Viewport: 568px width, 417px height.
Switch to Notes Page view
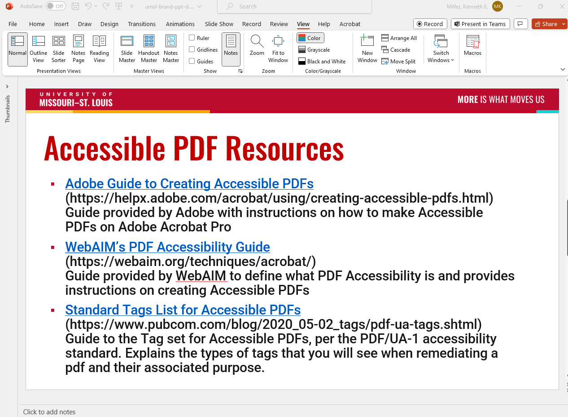[x=79, y=49]
